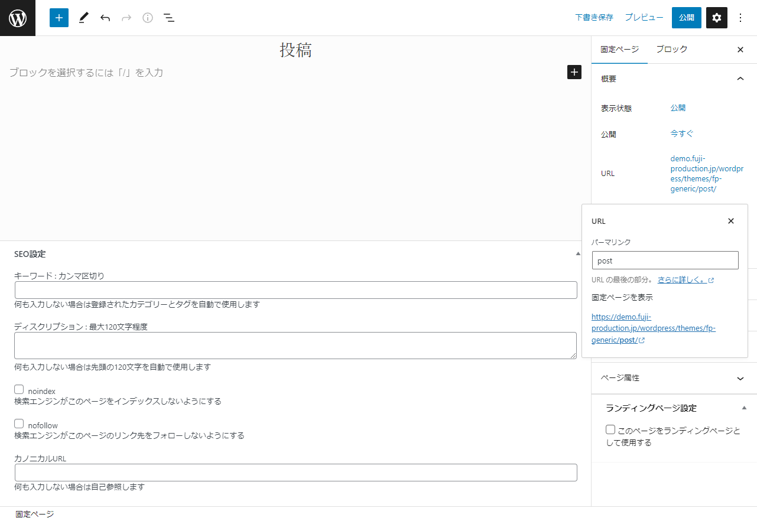Open the three-dot options menu
The height and width of the screenshot is (521, 757).
740,18
